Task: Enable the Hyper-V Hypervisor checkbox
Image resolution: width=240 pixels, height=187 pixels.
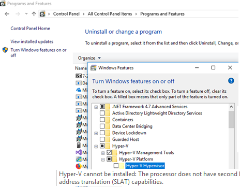Action: (x=116, y=166)
